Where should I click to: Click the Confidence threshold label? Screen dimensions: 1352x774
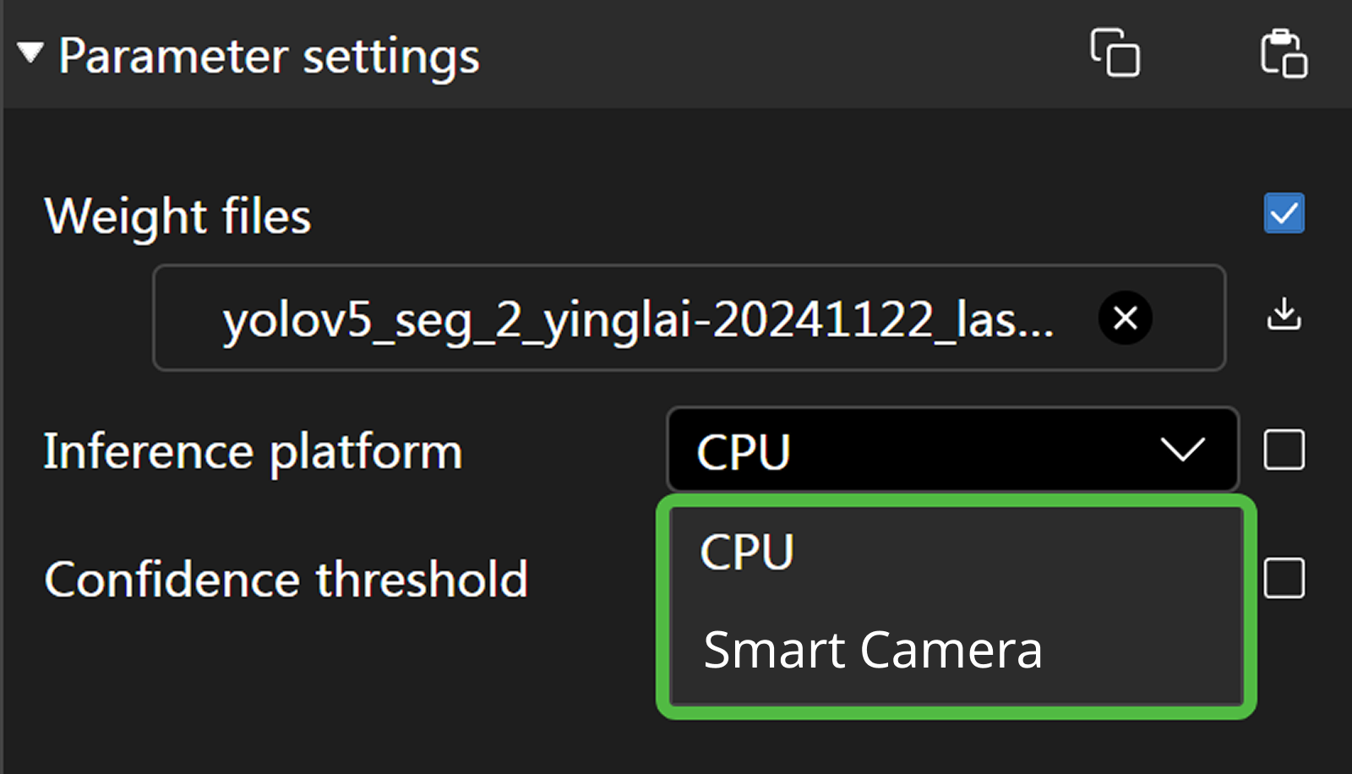286,580
